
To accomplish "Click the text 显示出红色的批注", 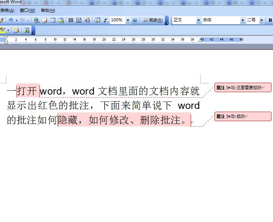I will click(x=48, y=105).
